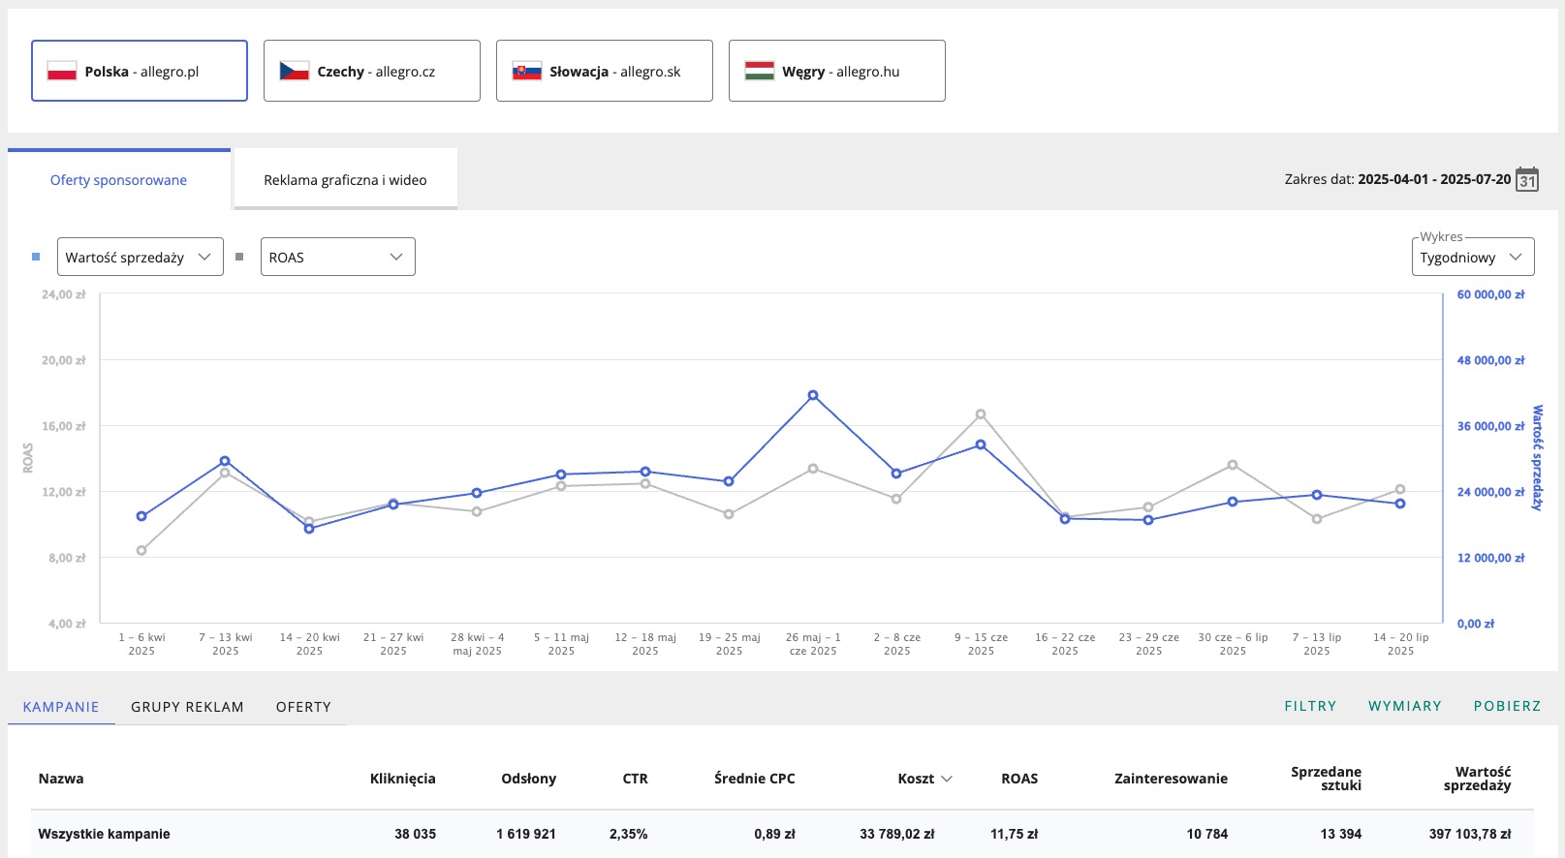
Task: Click the gray data point for 30 cze – 6 lip
Action: click(1233, 465)
